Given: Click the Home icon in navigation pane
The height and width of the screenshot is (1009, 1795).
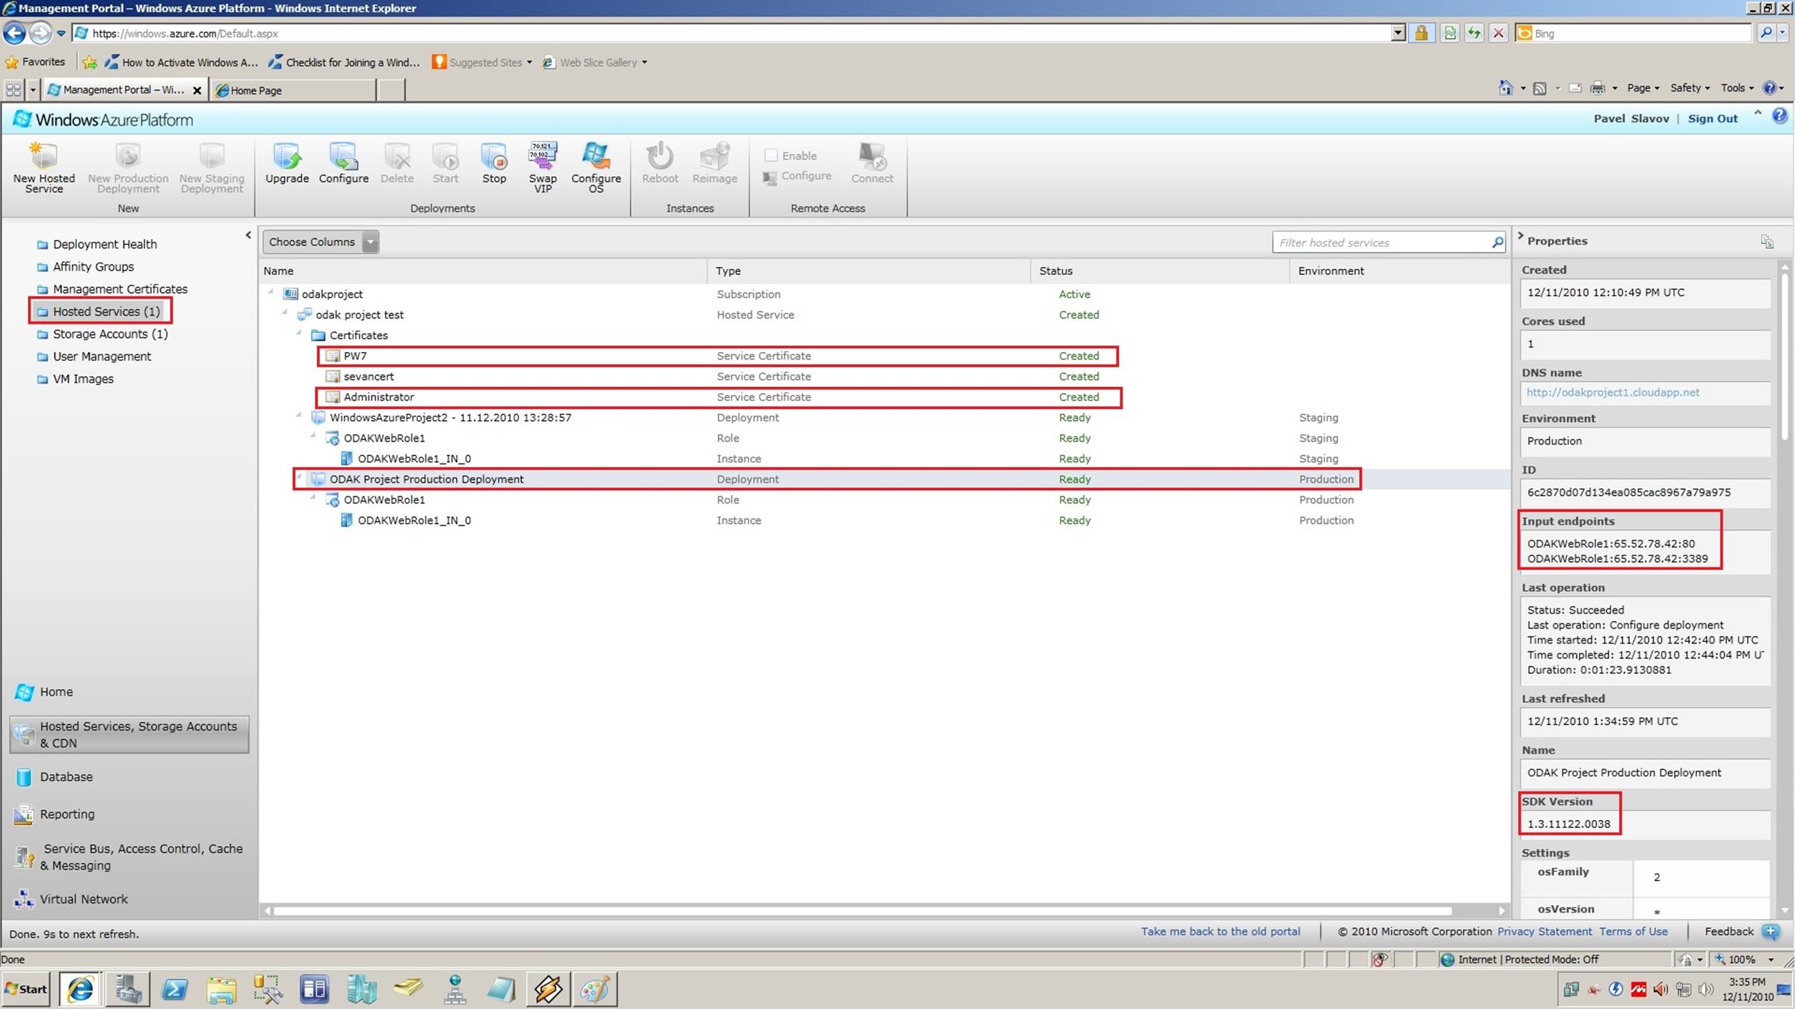Looking at the screenshot, I should pyautogui.click(x=24, y=692).
